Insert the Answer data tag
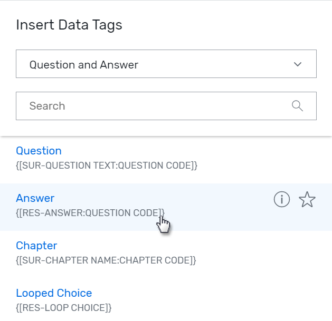Viewport: 332px width, 321px height. click(35, 198)
